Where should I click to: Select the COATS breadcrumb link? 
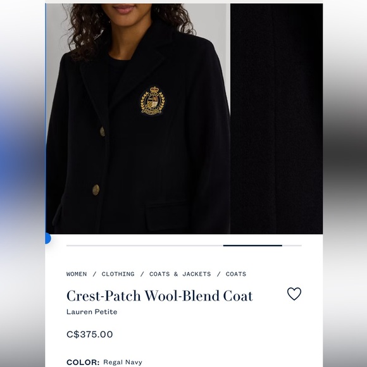[235, 274]
